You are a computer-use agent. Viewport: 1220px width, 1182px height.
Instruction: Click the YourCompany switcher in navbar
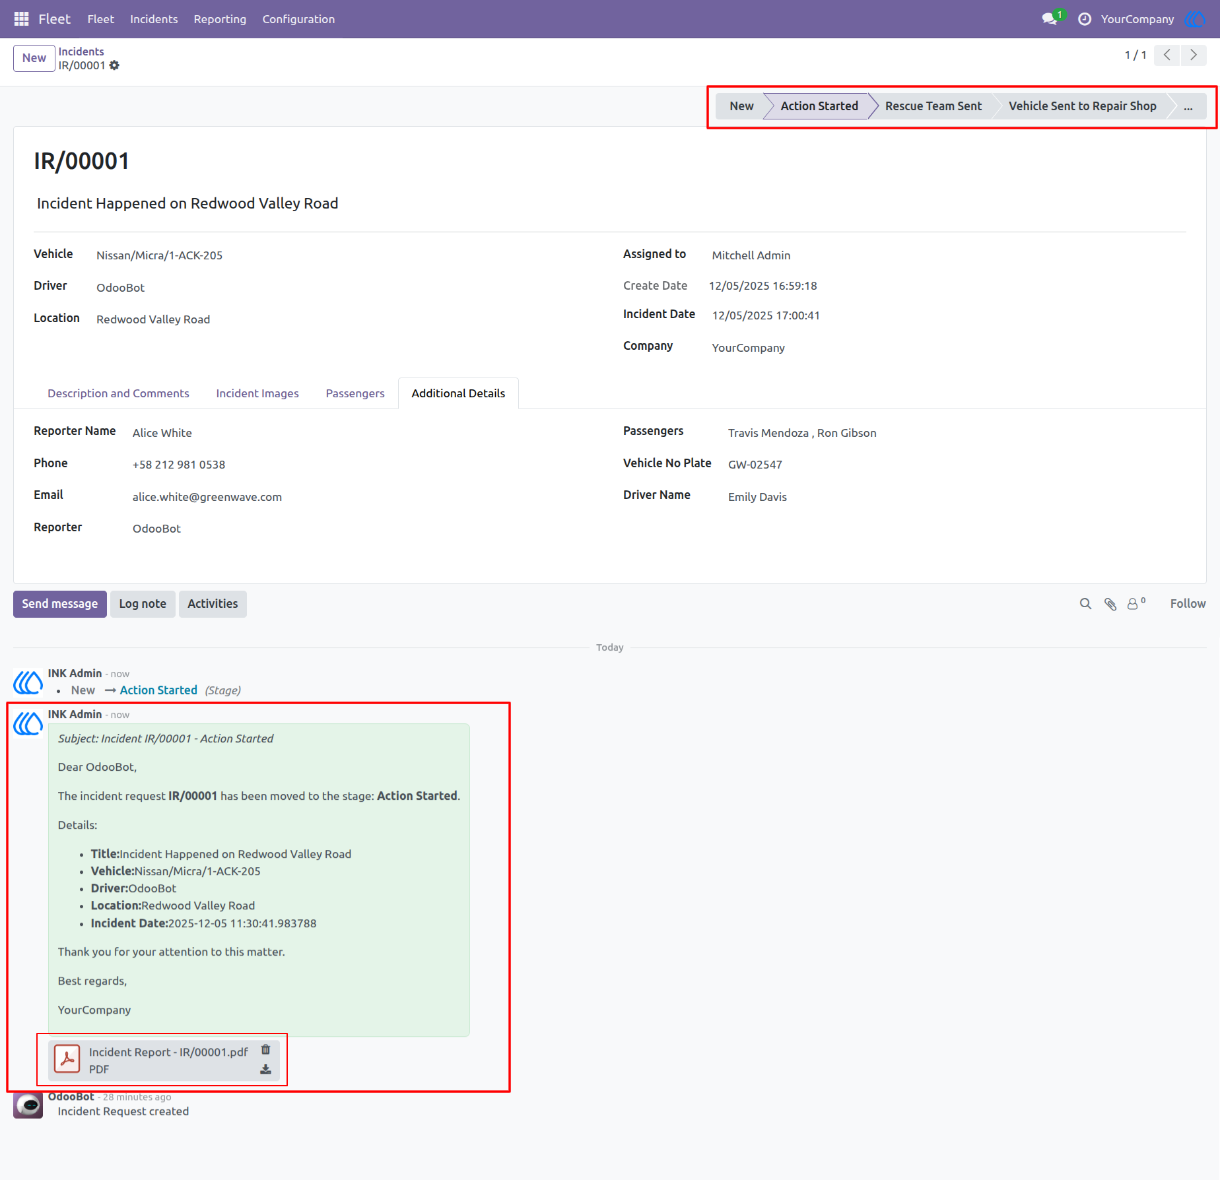[x=1137, y=19]
